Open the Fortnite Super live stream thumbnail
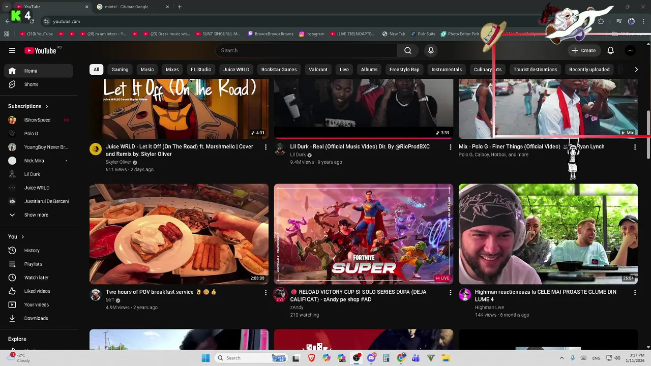Viewport: 651px width, 366px height. pos(364,234)
